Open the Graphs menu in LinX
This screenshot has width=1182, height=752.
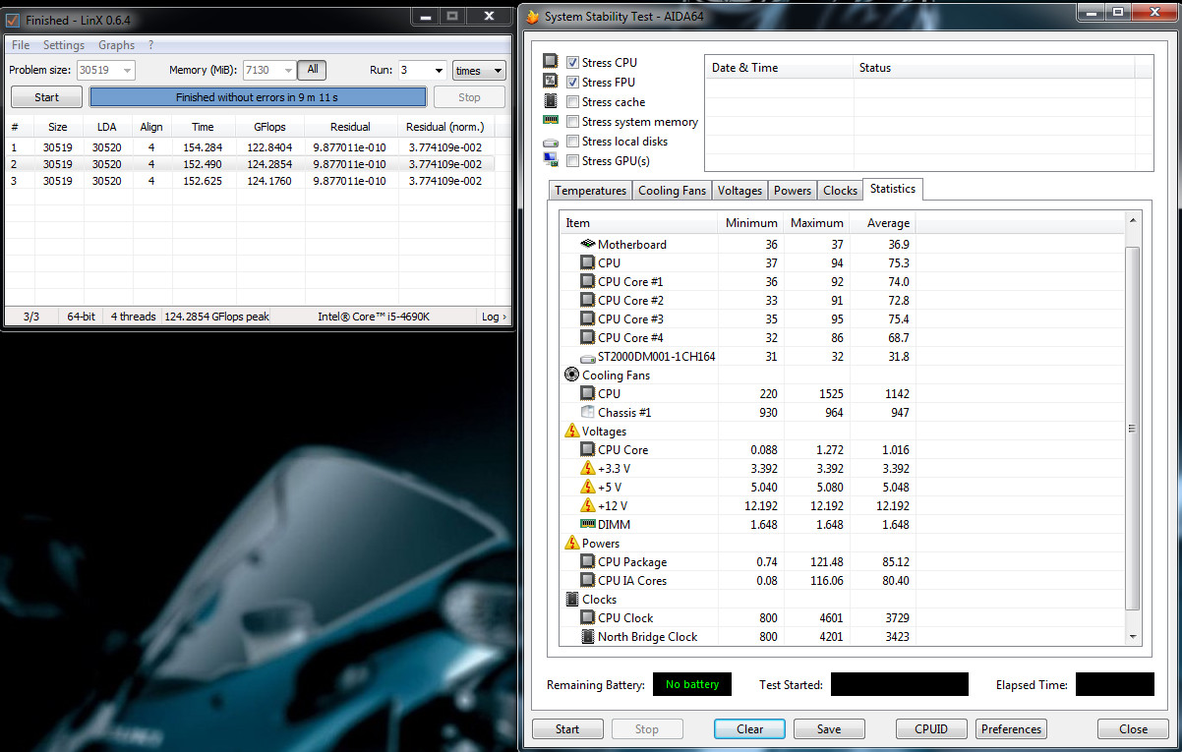[116, 45]
